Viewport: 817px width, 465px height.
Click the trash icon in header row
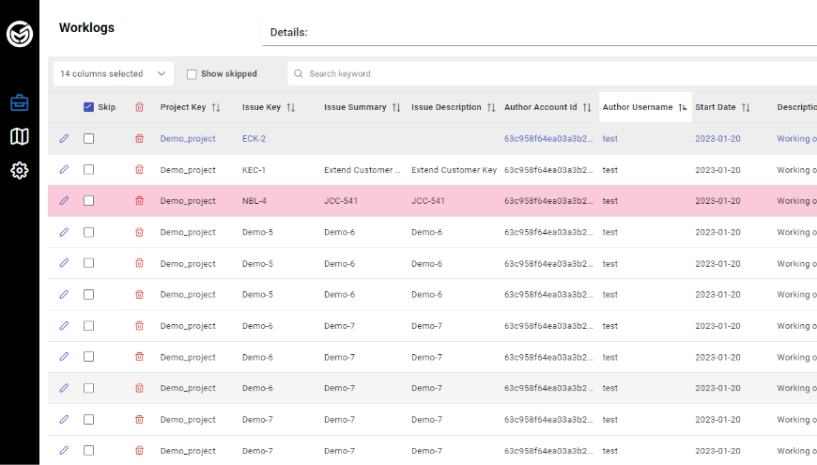click(x=139, y=107)
